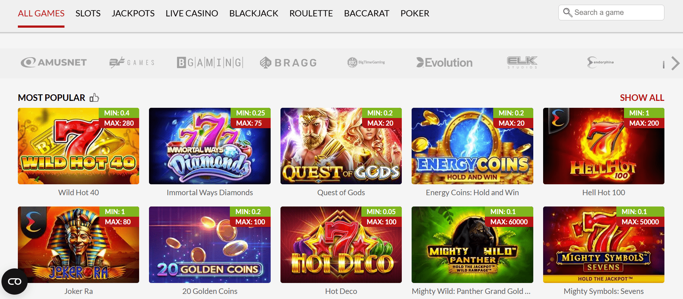Select the BF Games provider logo
Image resolution: width=683 pixels, height=299 pixels.
point(132,63)
